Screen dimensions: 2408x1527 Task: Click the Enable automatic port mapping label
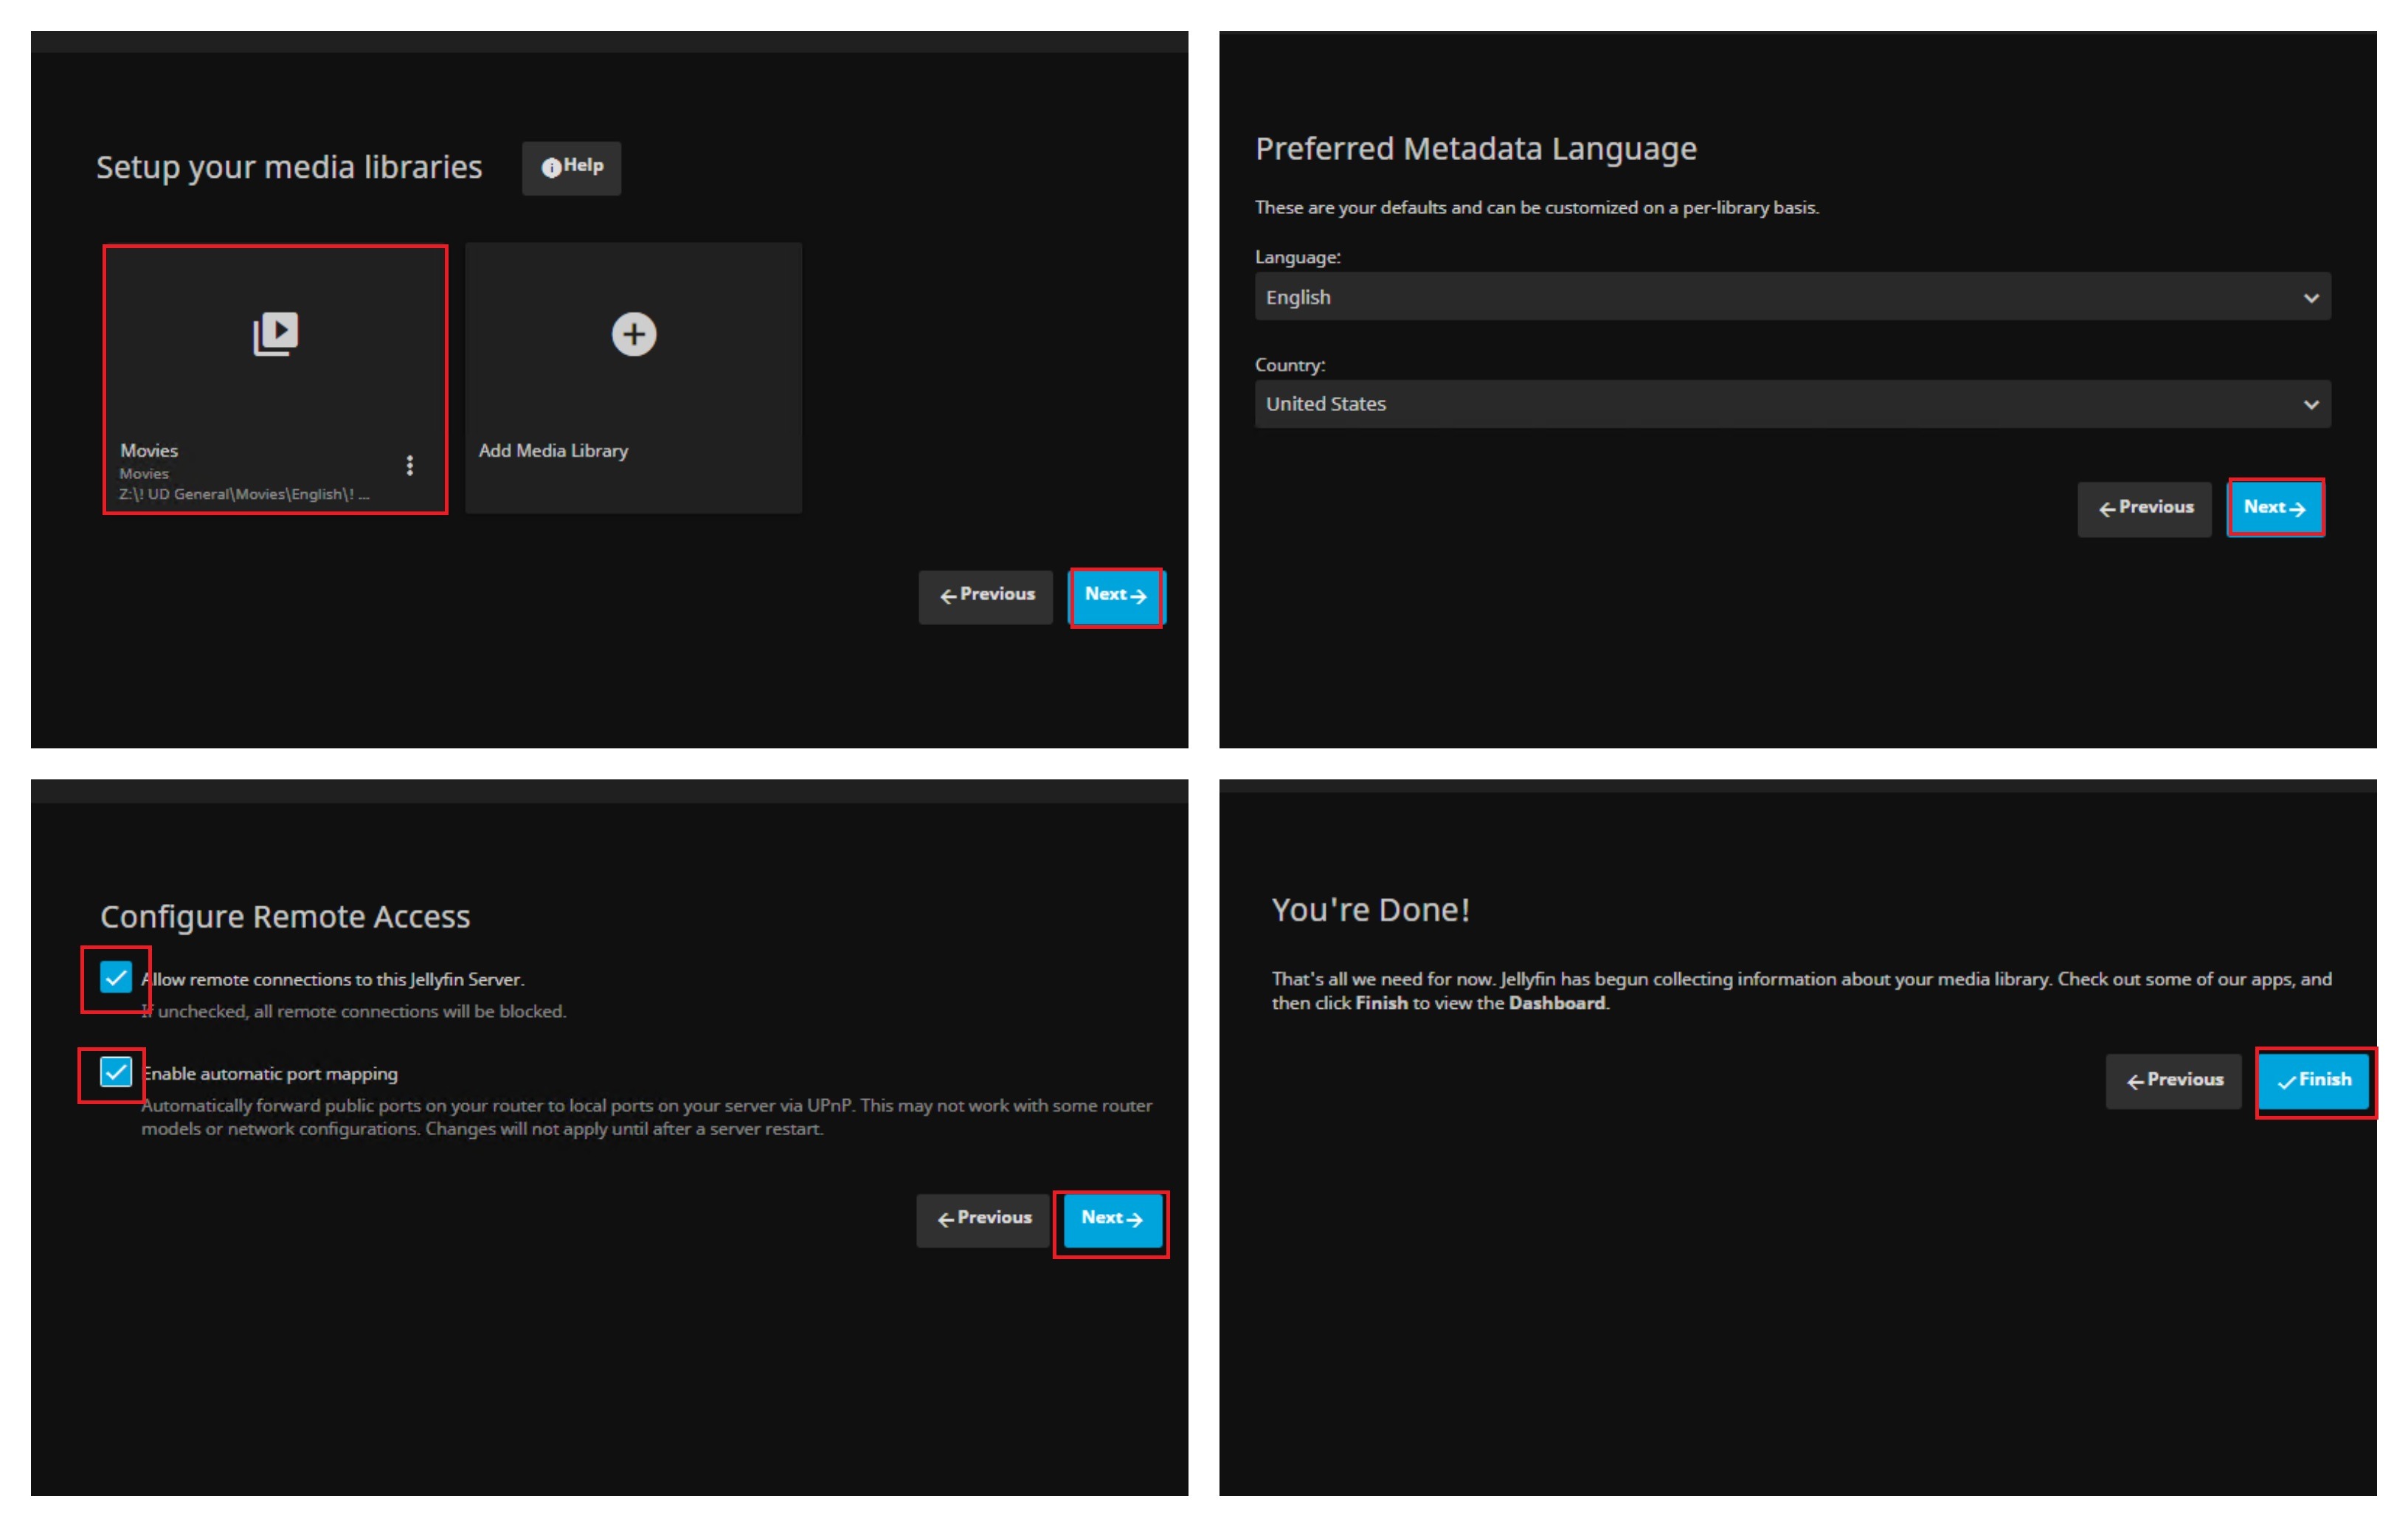[270, 1074]
